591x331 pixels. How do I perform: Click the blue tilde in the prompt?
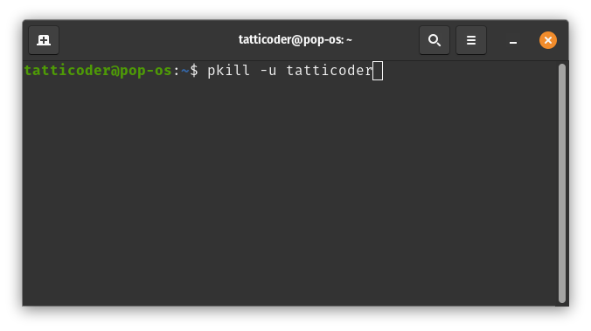click(x=185, y=71)
